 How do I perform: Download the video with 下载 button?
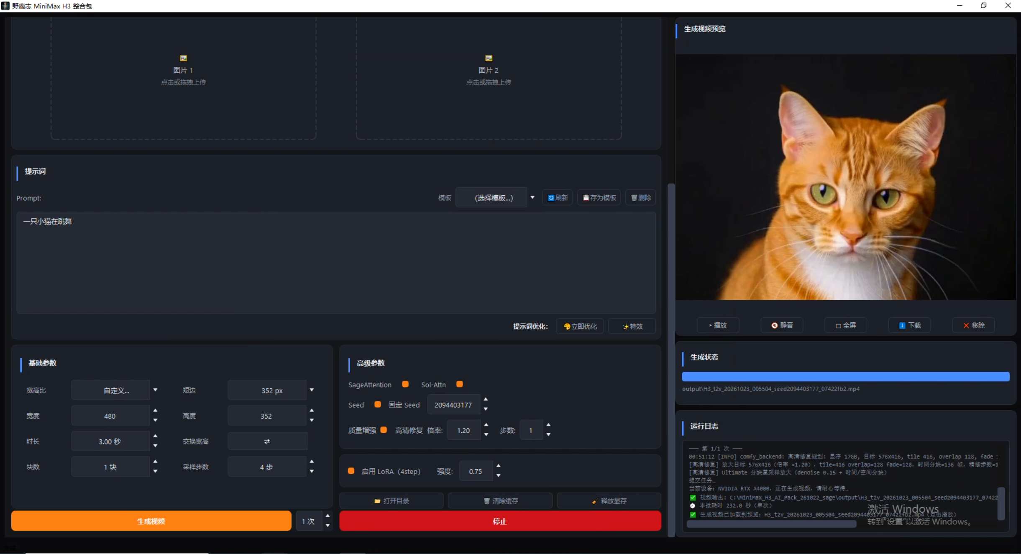point(909,325)
